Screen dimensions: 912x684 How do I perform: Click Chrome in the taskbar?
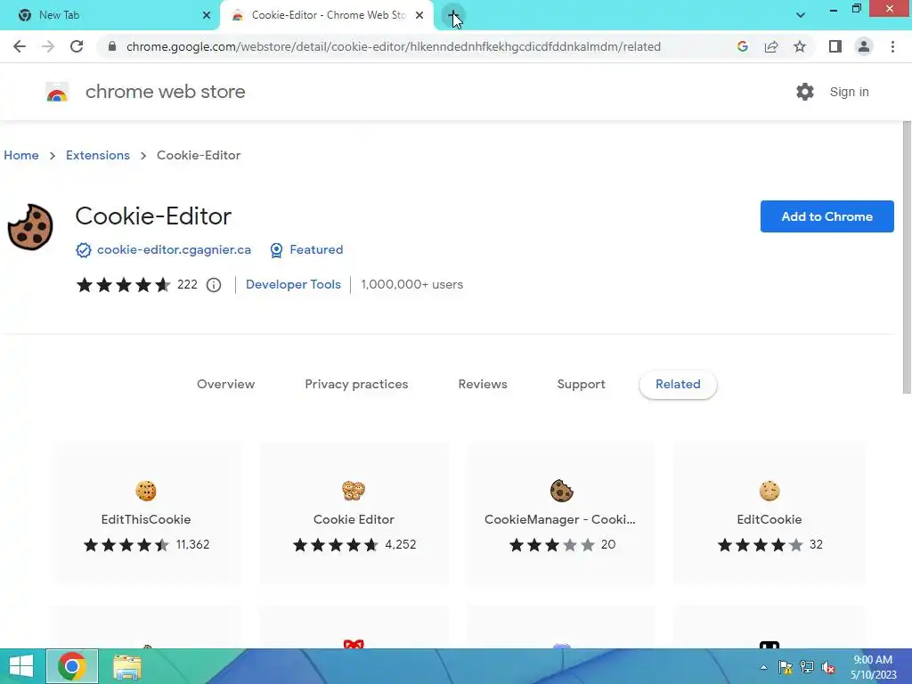coord(72,666)
